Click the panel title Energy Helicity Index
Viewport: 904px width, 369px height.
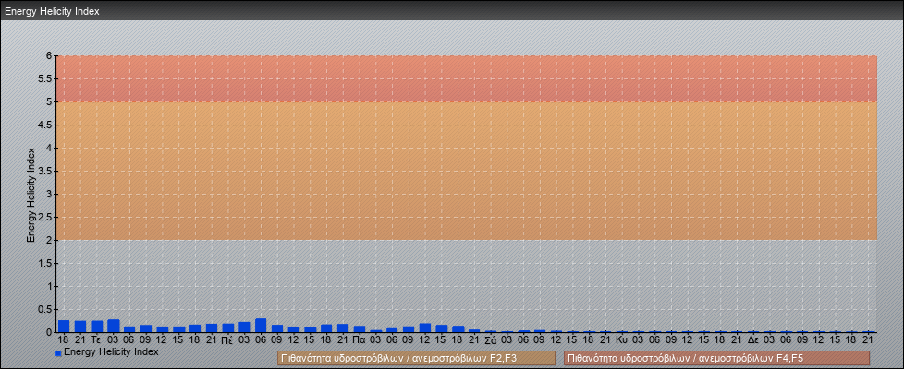pyautogui.click(x=52, y=11)
